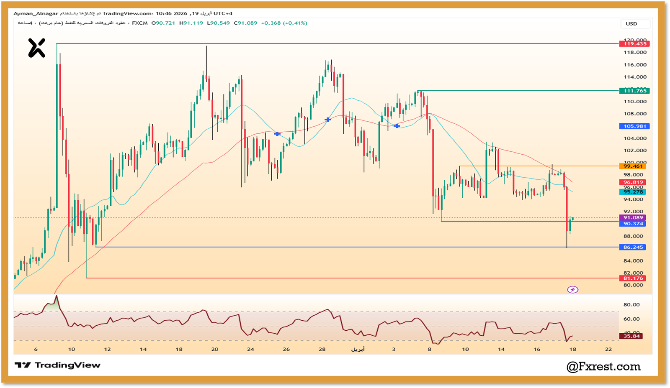Viewport: 670px width, 388px height.
Task: Click the purple lightning bolt icon
Action: point(572,290)
